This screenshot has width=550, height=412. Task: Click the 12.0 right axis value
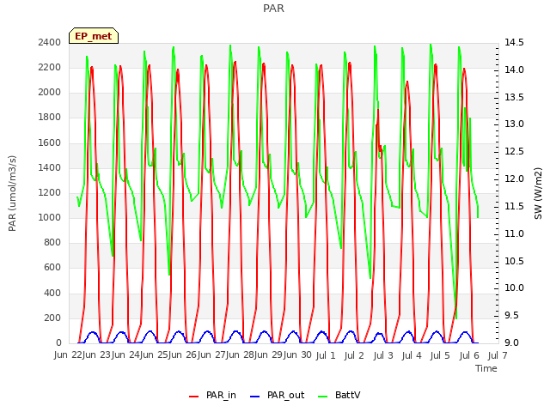pyautogui.click(x=514, y=179)
